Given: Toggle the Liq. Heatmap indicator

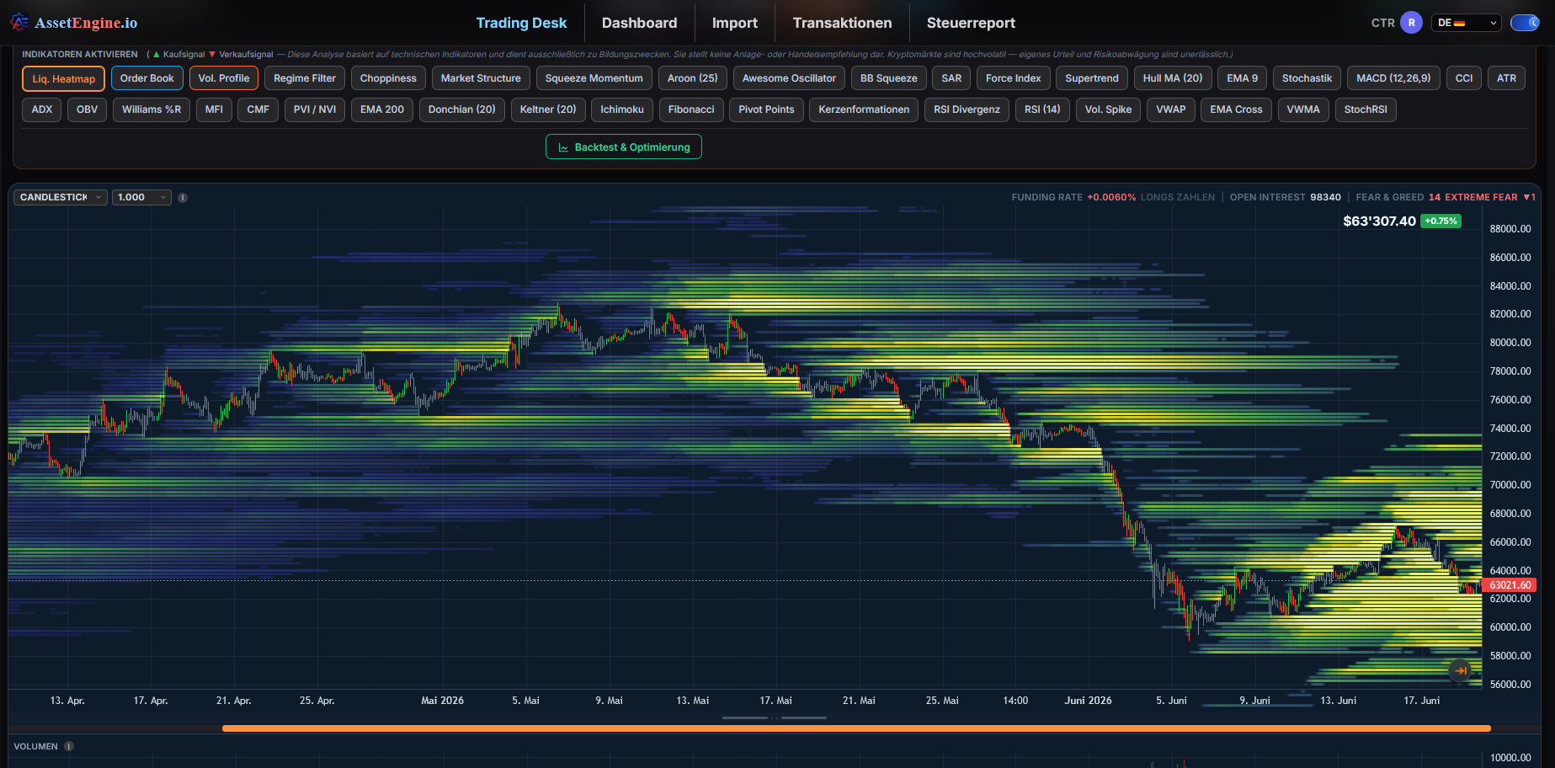Looking at the screenshot, I should coord(64,78).
